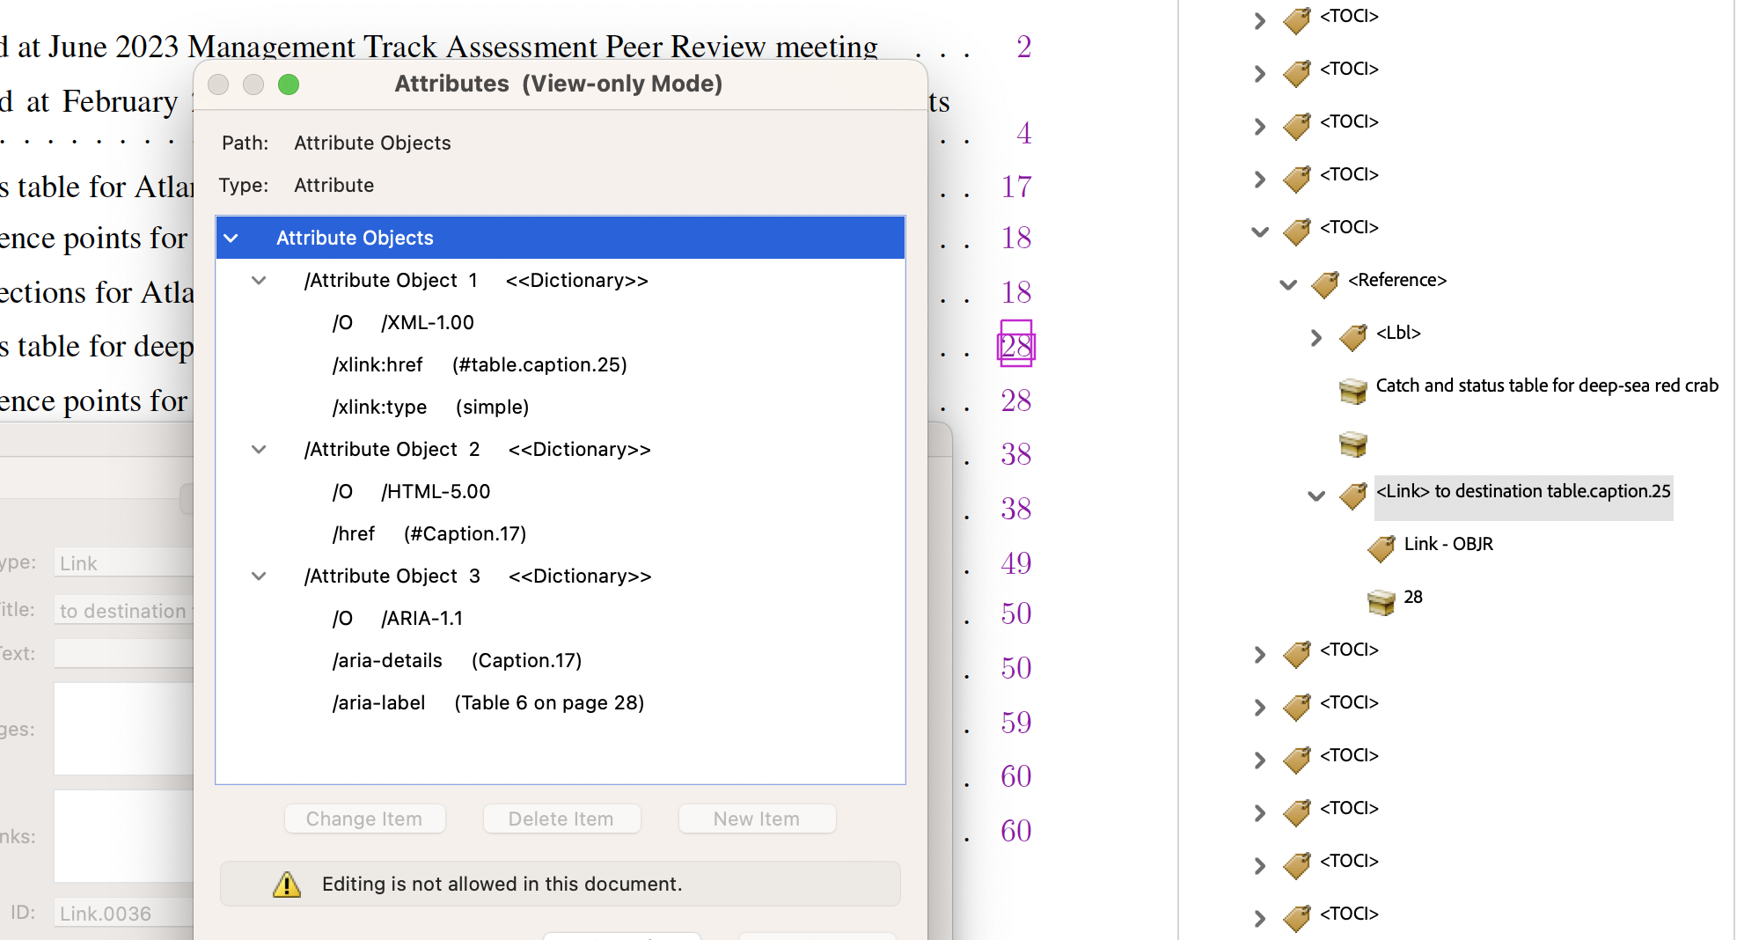Collapse the Link to destination node

[x=1316, y=496]
